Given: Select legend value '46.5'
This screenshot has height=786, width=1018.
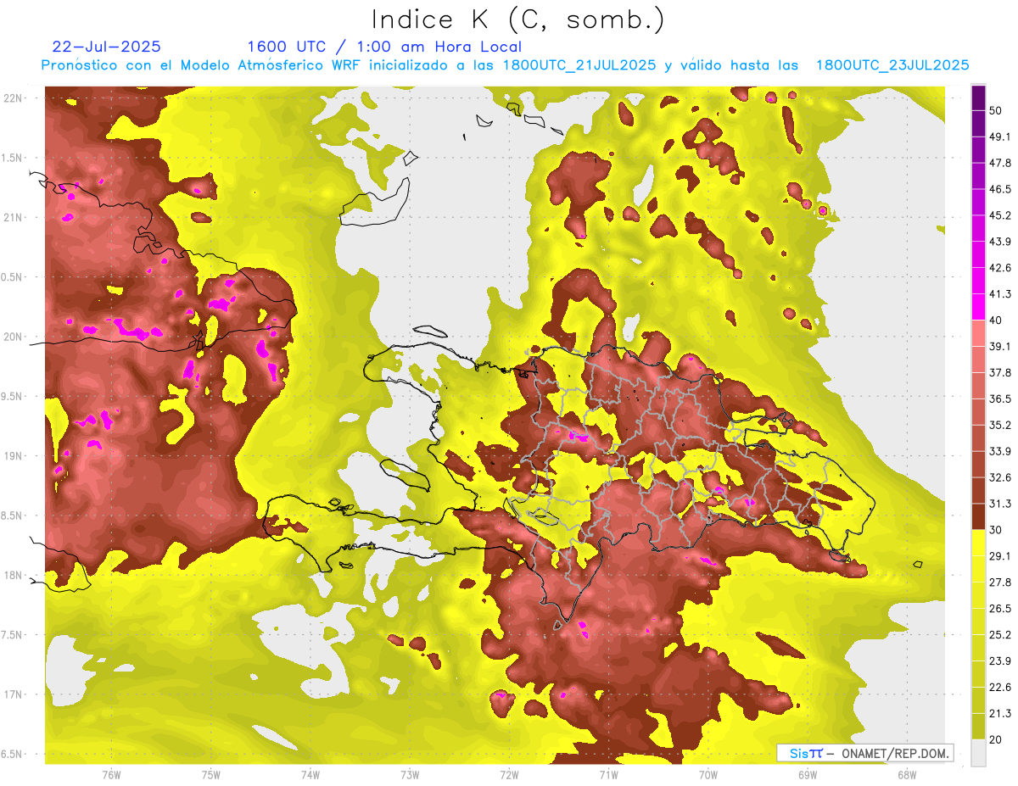Looking at the screenshot, I should 999,189.
